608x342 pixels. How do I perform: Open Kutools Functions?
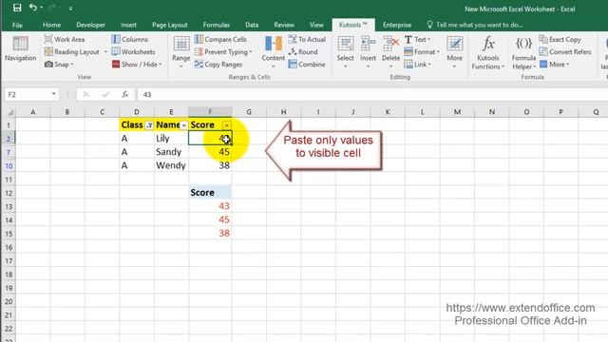pyautogui.click(x=487, y=53)
